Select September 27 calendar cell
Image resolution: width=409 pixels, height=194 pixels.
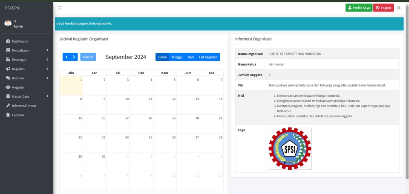pyautogui.click(x=188, y=143)
